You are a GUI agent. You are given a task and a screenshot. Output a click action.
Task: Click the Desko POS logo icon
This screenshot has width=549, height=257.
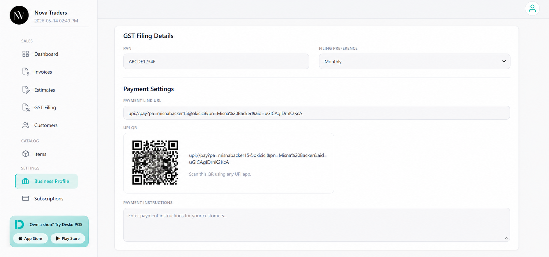(19, 224)
